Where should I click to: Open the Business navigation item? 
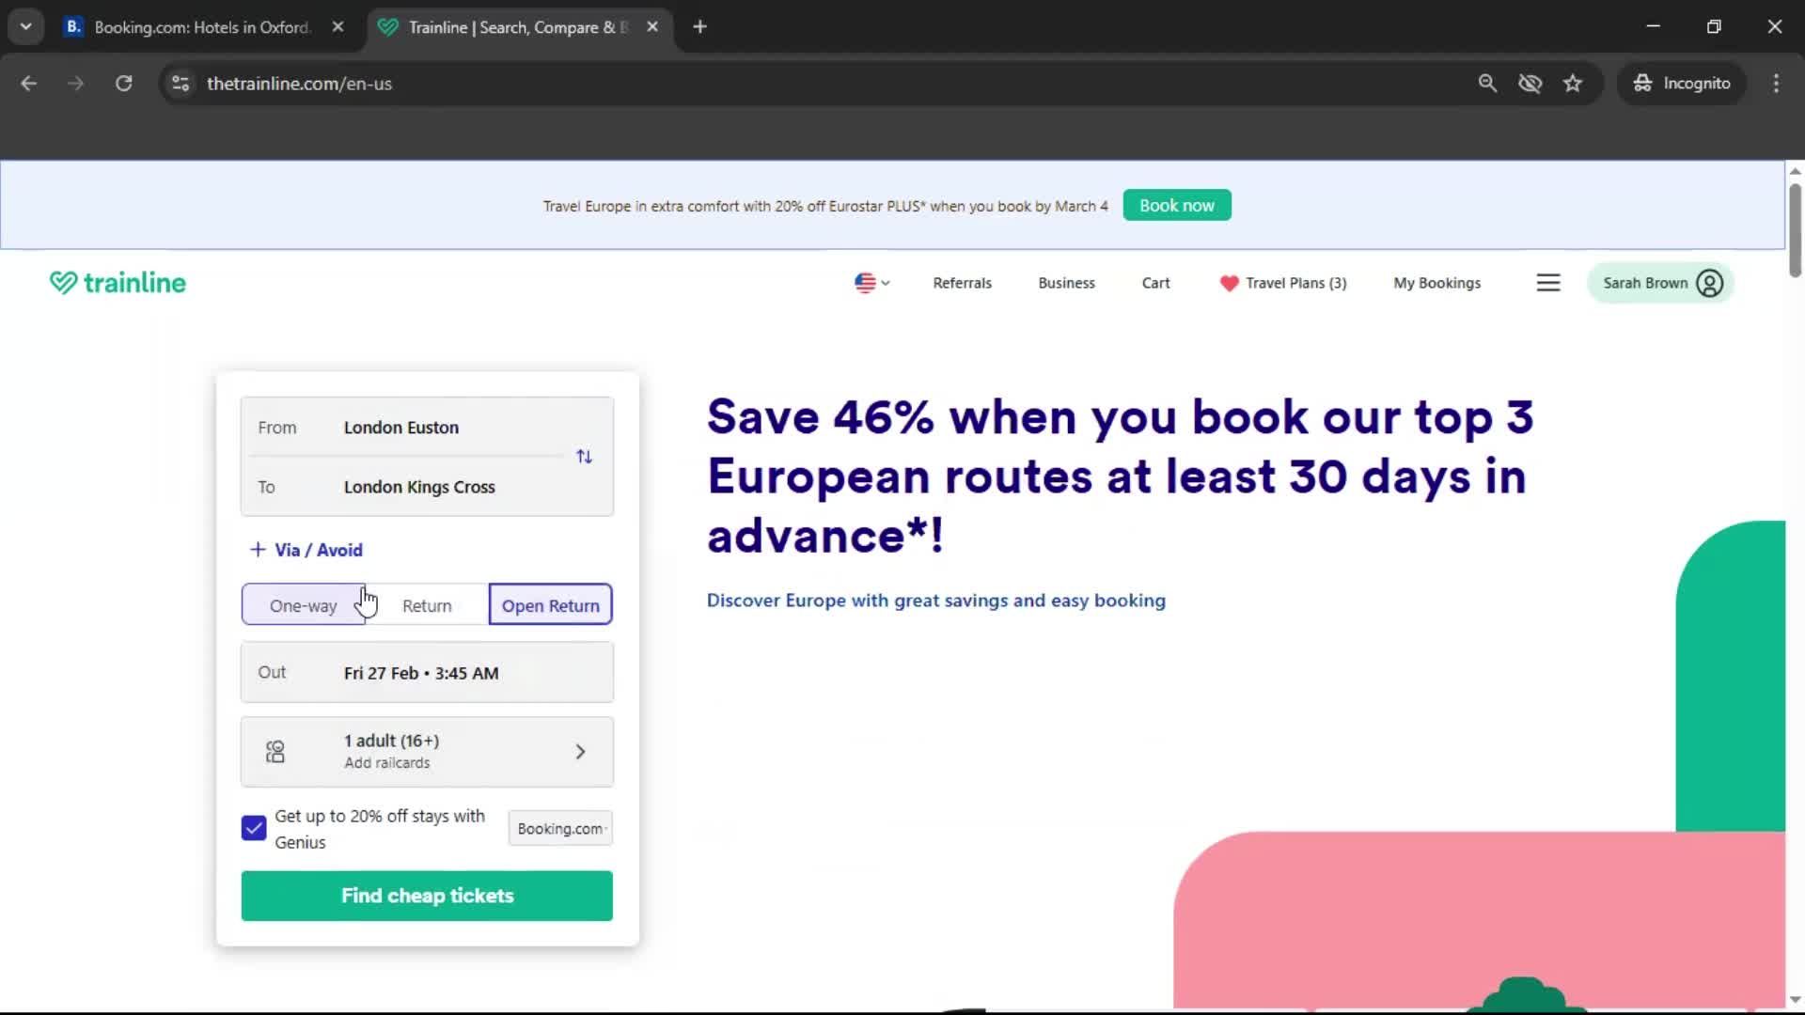coord(1066,282)
